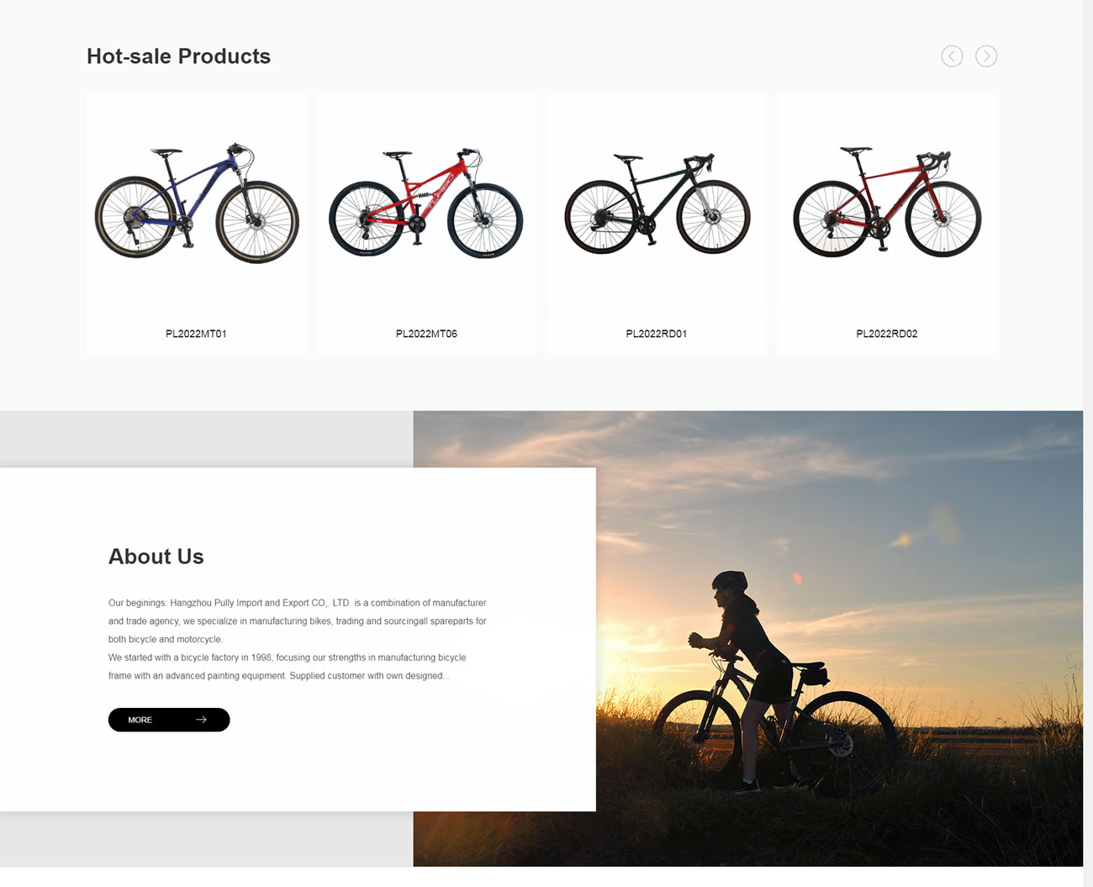Click the black MORE button
The width and height of the screenshot is (1093, 887).
pyautogui.click(x=169, y=720)
